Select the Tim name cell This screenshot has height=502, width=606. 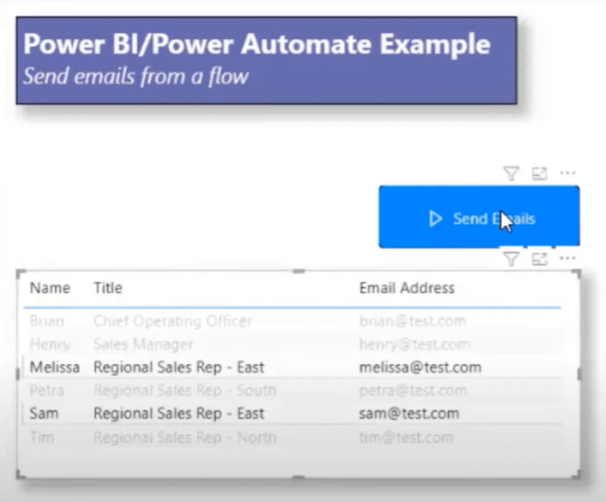[41, 437]
